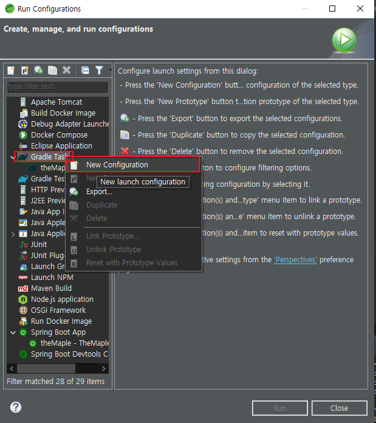376x423 pixels.
Task: Click the horizontal scrollbar thumb in tree
Action: click(x=46, y=368)
